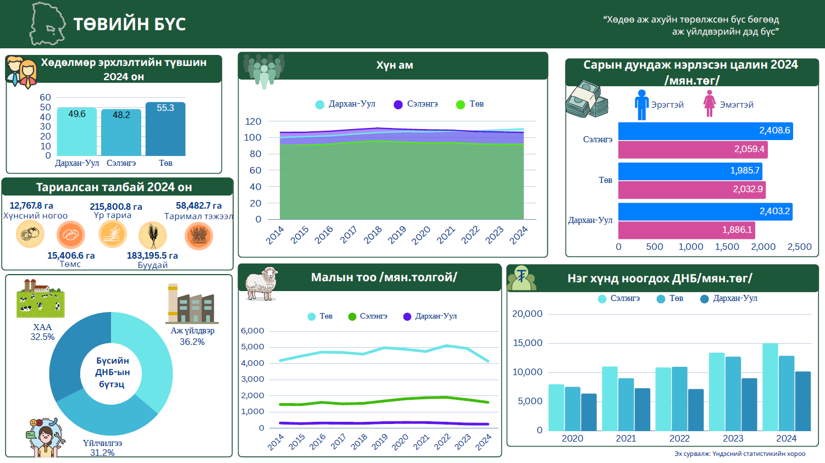Click the Тариалсан талбай 2024 он header
Image resolution: width=825 pixels, height=463 pixels.
(114, 187)
